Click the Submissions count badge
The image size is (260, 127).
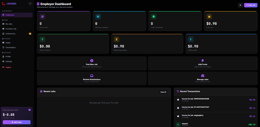click(30, 34)
